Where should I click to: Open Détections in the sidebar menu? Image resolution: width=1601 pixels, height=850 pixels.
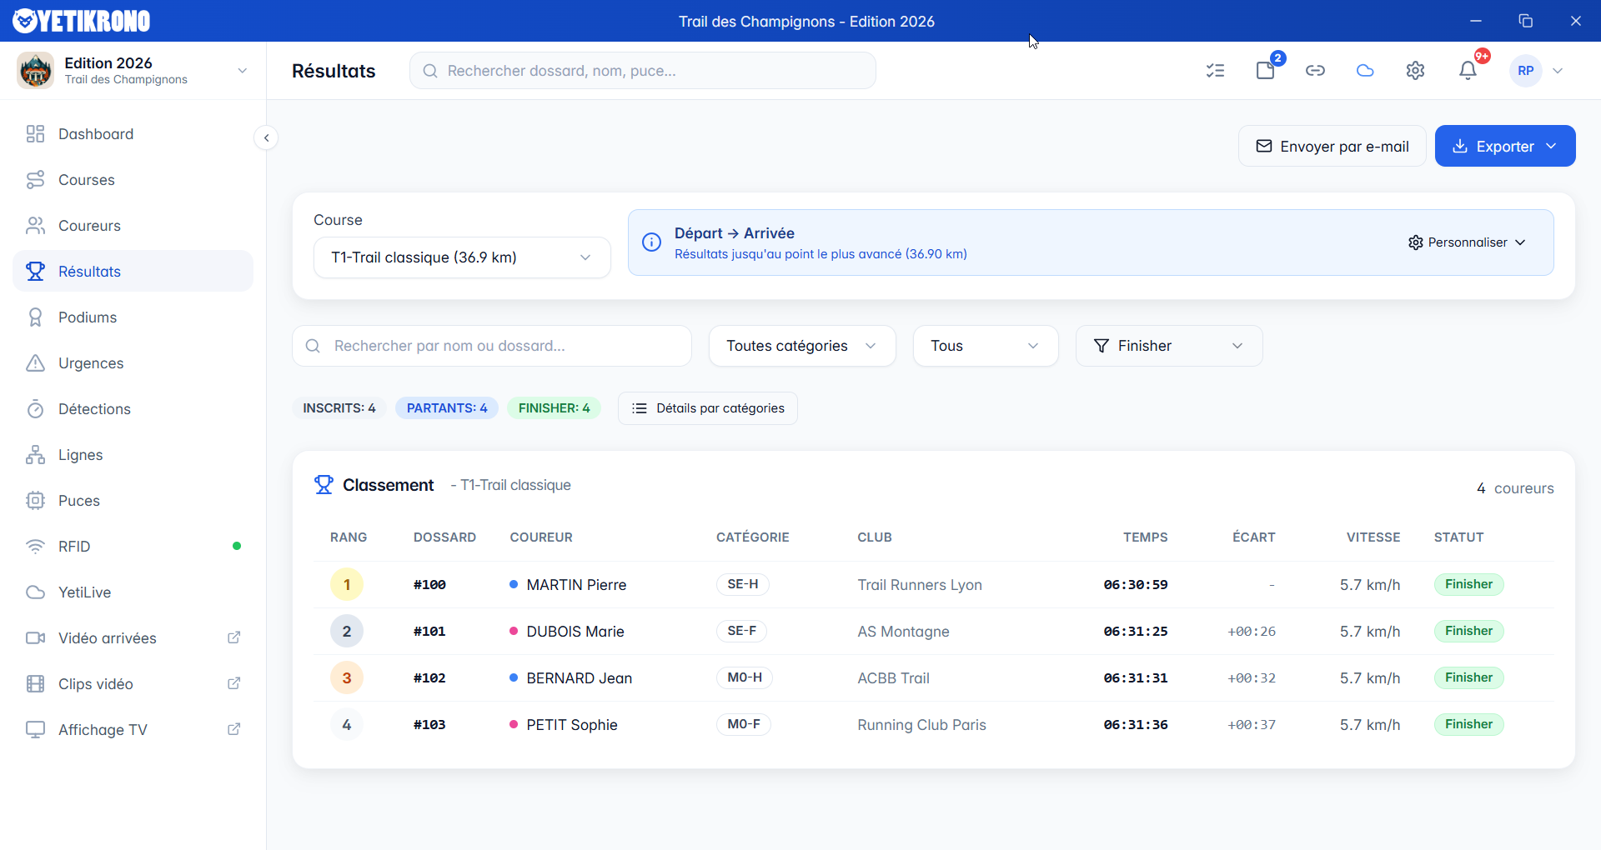pos(94,409)
